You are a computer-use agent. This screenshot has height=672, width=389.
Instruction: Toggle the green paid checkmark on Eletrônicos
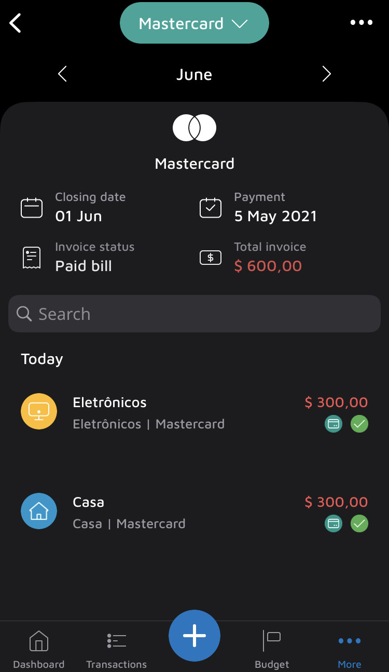point(359,424)
